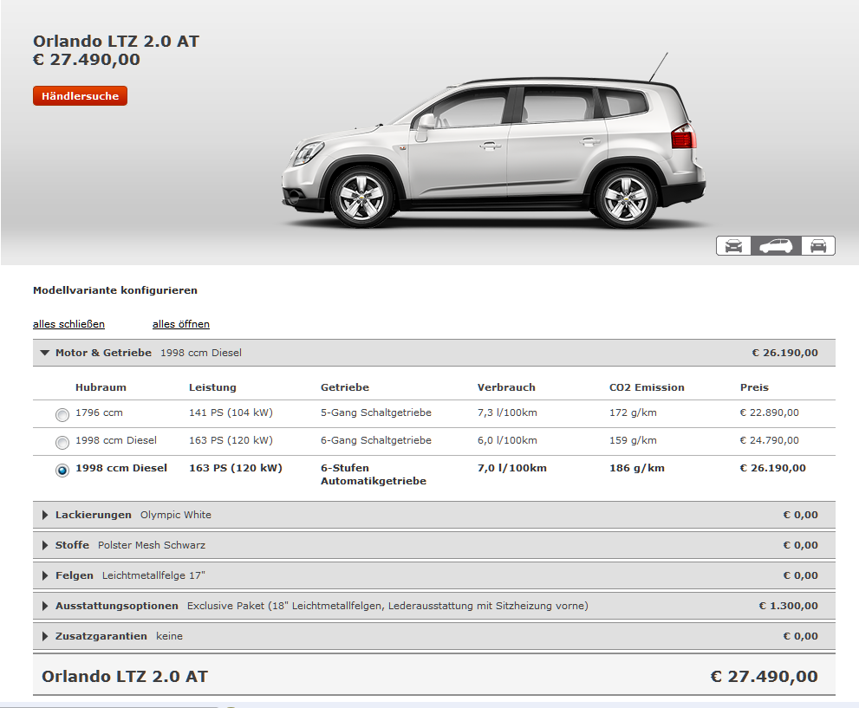The height and width of the screenshot is (708, 859).
Task: Select the 1796 ccm engine radio button
Action: coord(62,415)
